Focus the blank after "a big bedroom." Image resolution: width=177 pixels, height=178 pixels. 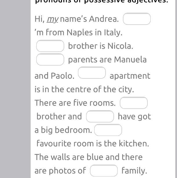pos(108,130)
